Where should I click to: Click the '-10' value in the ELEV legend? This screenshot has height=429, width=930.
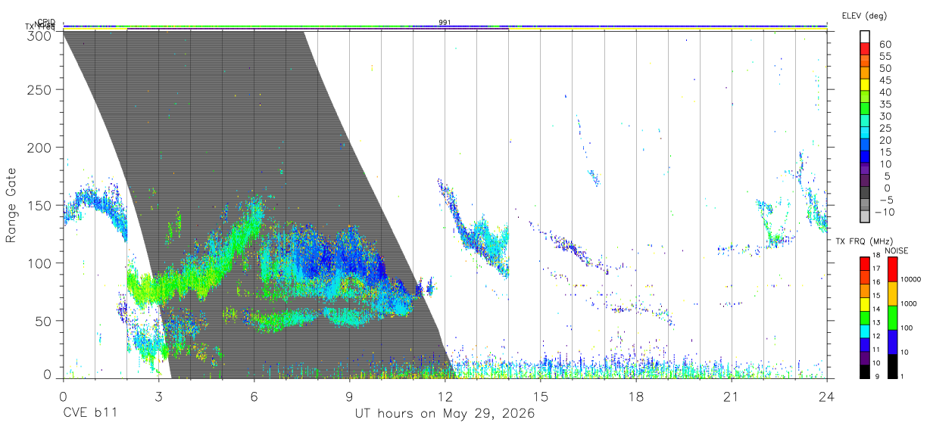(x=884, y=213)
